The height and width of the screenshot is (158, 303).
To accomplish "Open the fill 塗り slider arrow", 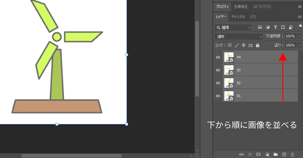I will click(300, 45).
